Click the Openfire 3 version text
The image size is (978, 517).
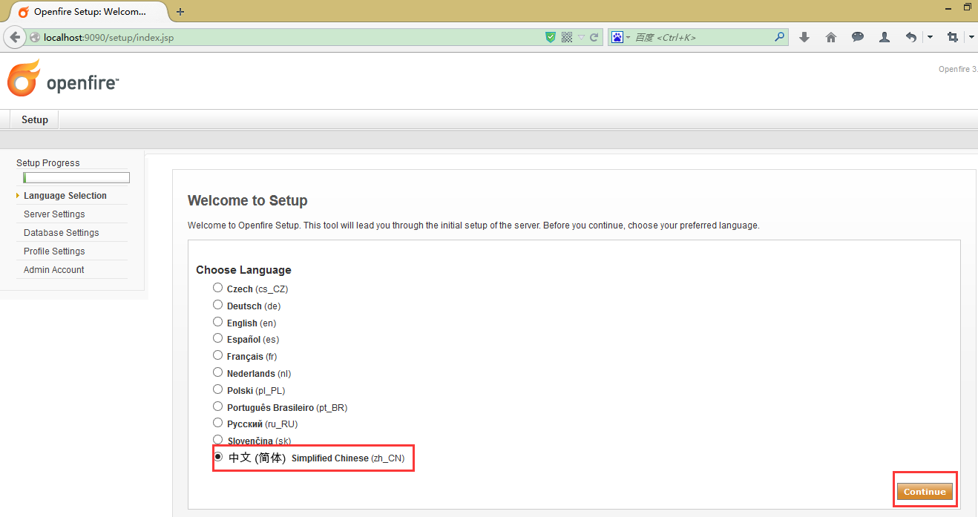(958, 69)
